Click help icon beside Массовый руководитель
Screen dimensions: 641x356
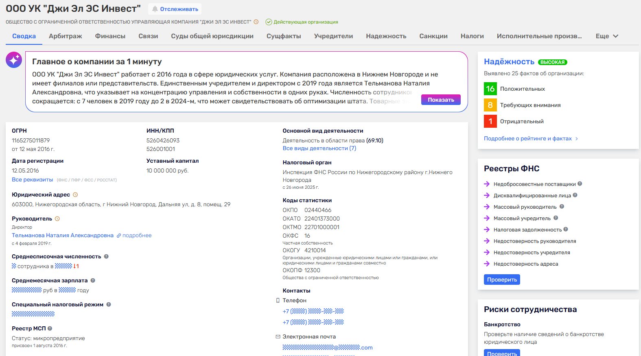[562, 207]
